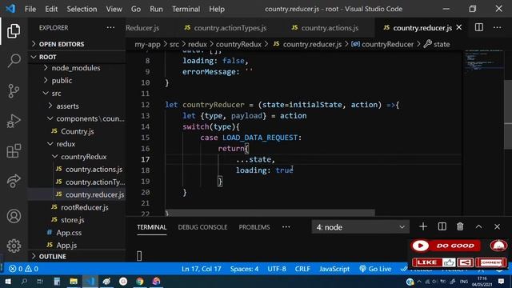The width and height of the screenshot is (512, 288).
Task: Open the Source Control view
Action: 14,91
